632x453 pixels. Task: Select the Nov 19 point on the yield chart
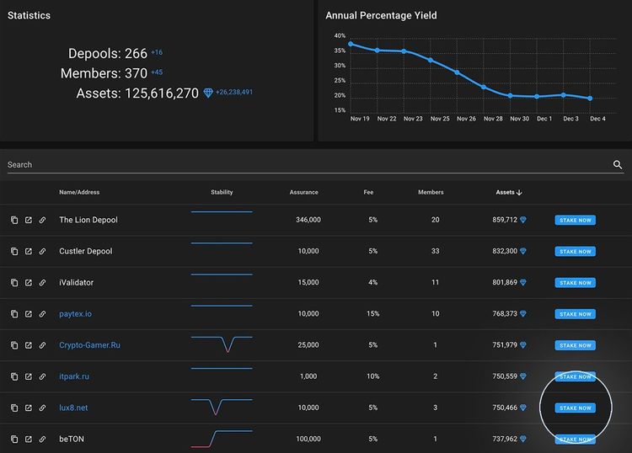click(351, 44)
